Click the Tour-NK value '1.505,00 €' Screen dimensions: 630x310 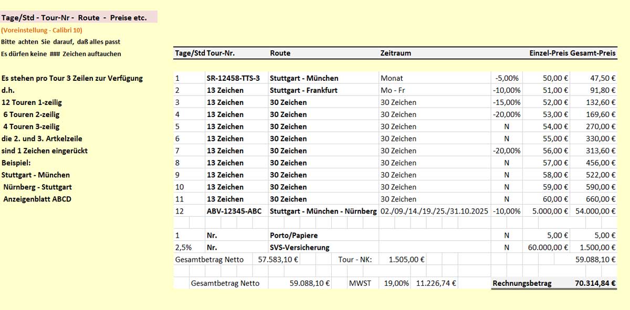pos(406,259)
